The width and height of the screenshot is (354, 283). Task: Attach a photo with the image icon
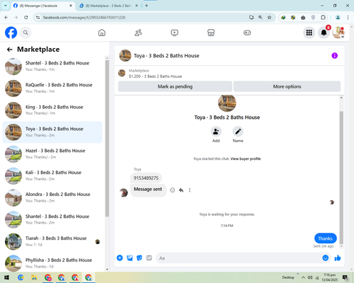tap(130, 258)
